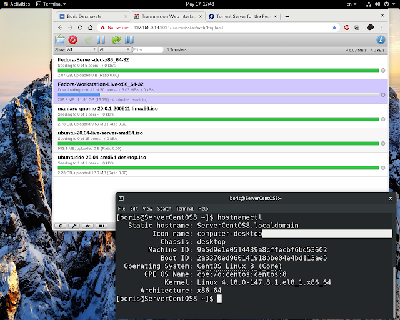
Task: Select the Fedora-Server-dvd-x86_64-32 torrent
Action: [x=221, y=67]
